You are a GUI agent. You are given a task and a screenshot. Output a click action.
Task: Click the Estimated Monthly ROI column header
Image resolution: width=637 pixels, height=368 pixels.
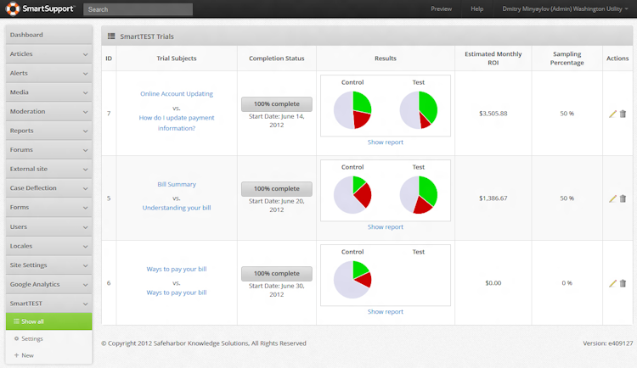(493, 59)
